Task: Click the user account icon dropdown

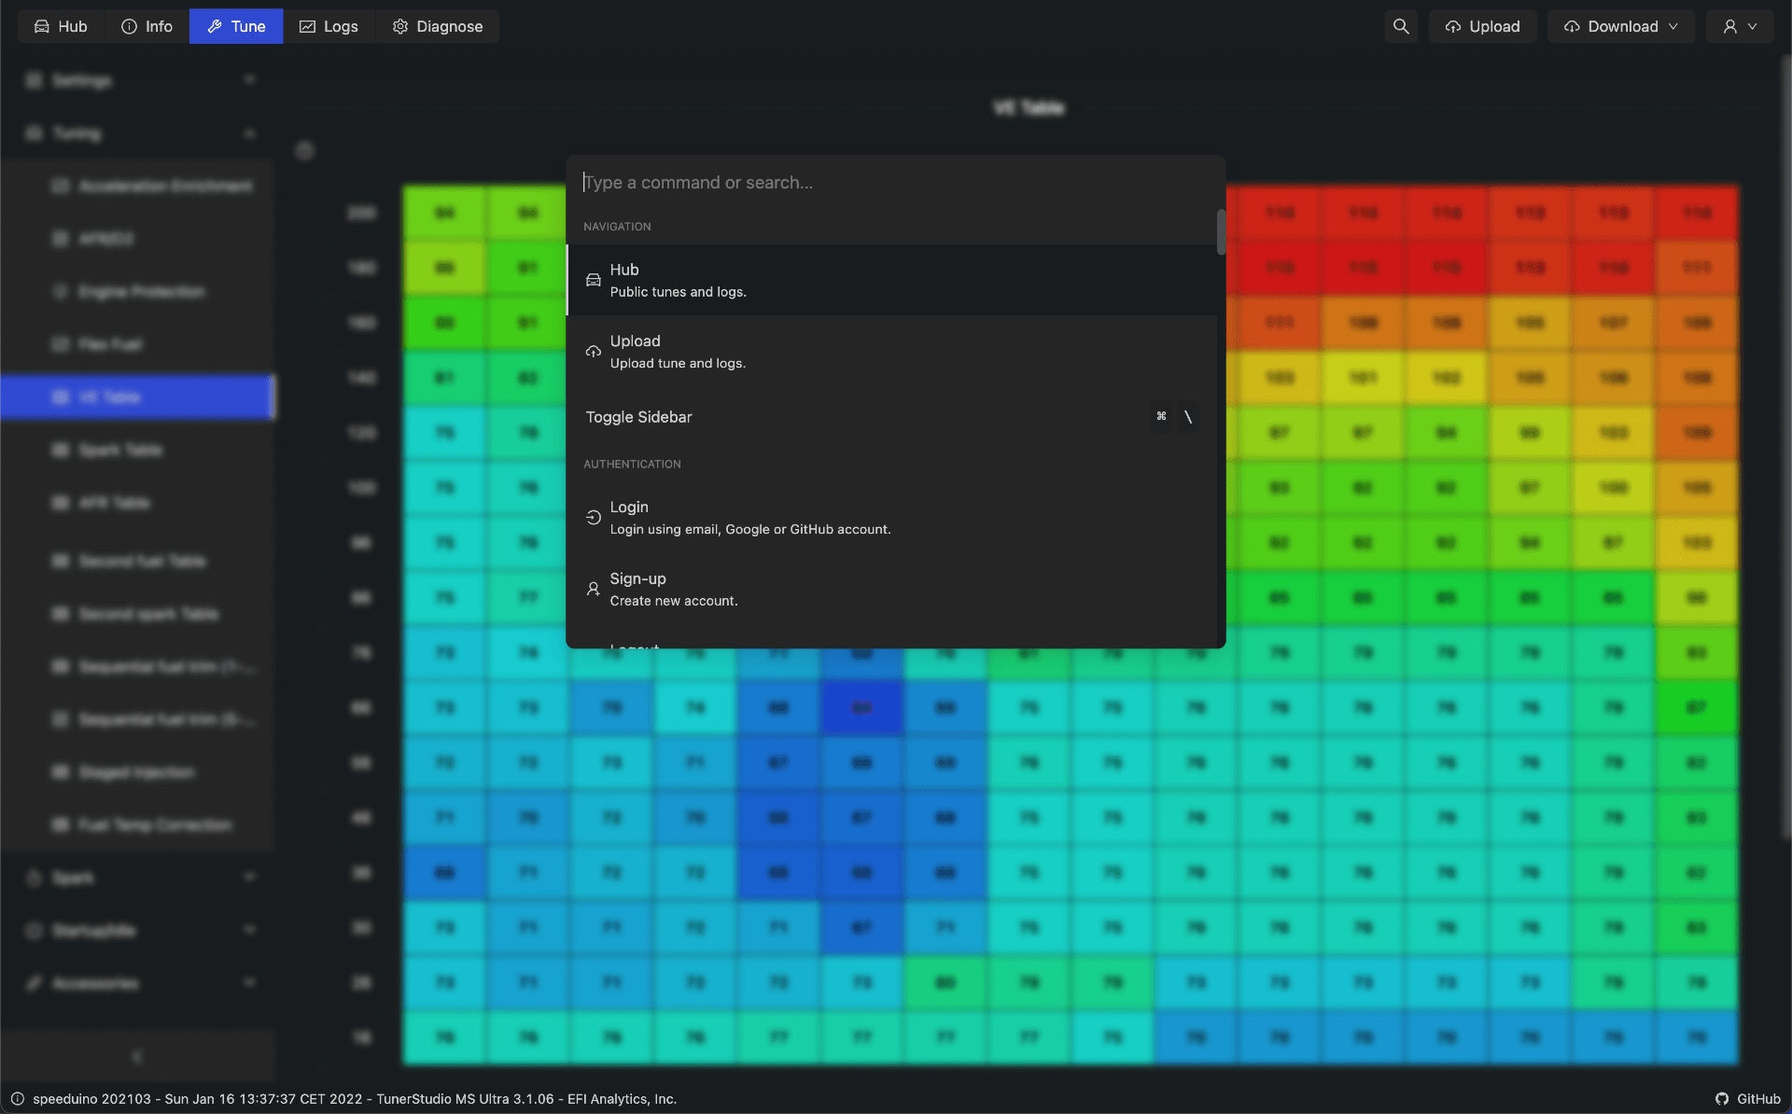Action: coord(1740,26)
